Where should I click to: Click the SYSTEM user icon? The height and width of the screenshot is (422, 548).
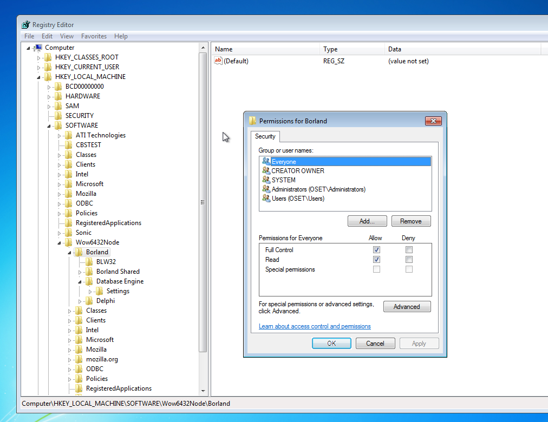click(266, 180)
